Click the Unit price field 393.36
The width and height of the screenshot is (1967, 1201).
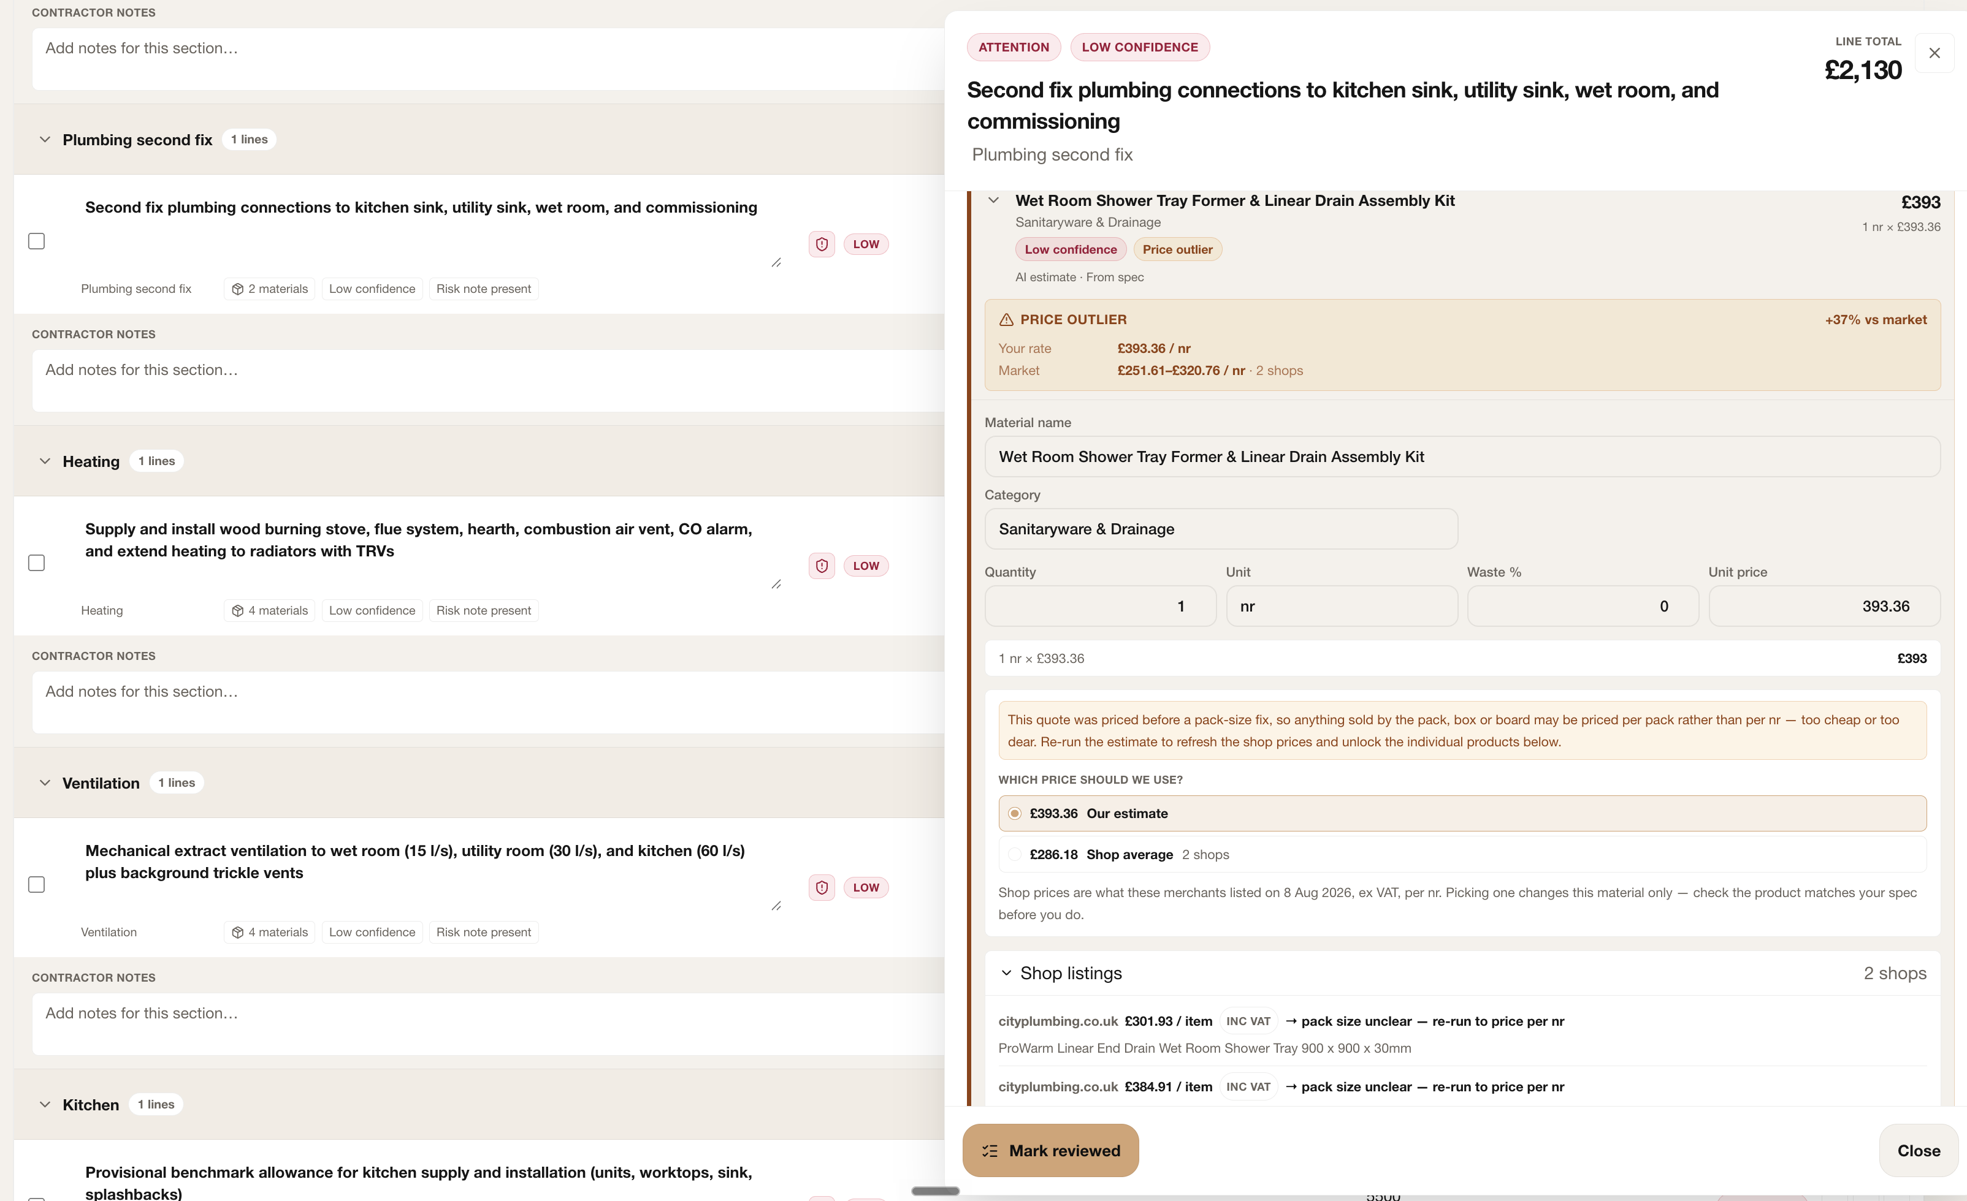pos(1824,607)
